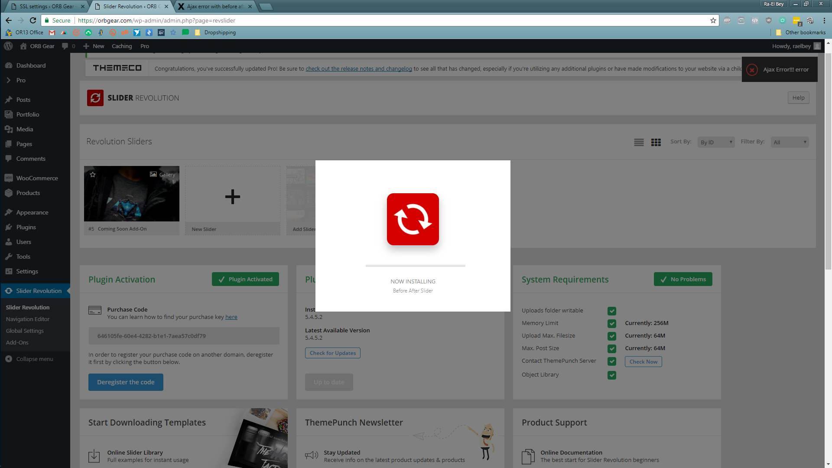832x468 pixels.
Task: Click the No Problems badge
Action: [683, 279]
